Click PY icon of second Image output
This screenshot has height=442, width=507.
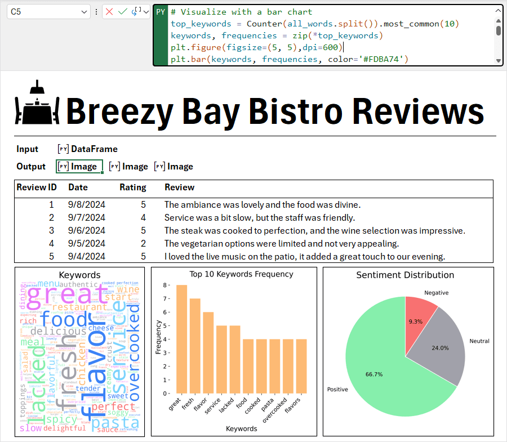point(114,167)
